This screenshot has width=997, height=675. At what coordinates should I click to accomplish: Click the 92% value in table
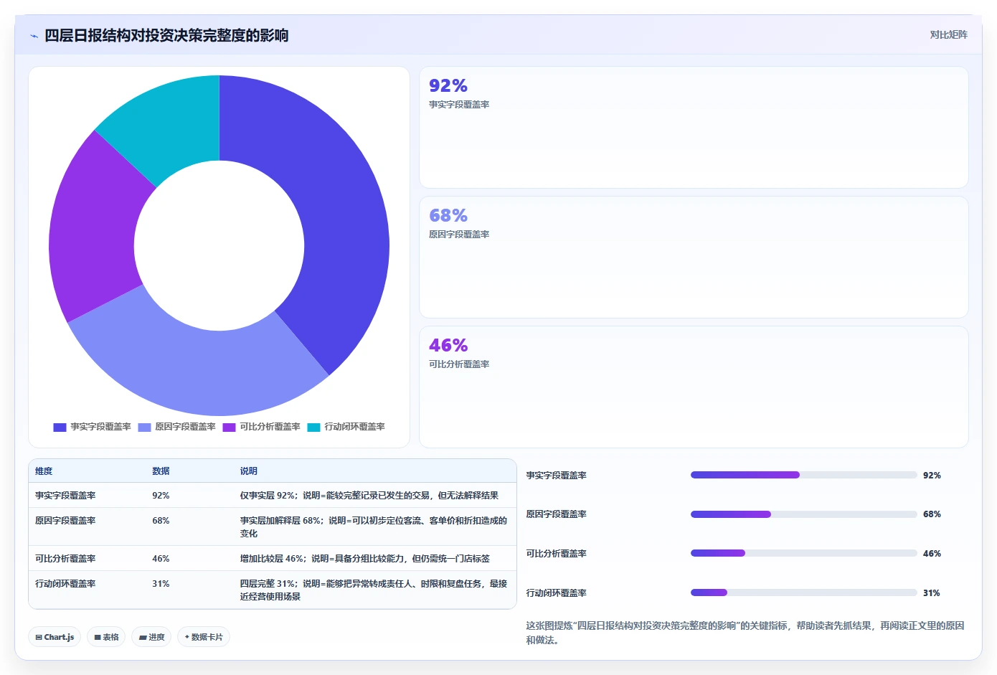(x=161, y=496)
